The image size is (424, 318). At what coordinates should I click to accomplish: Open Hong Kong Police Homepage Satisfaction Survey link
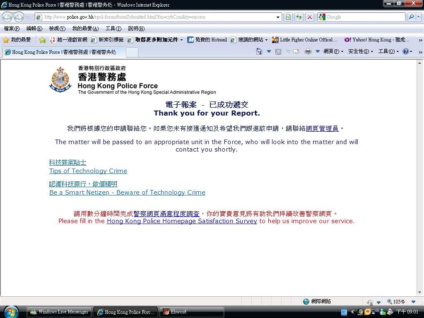(182, 221)
